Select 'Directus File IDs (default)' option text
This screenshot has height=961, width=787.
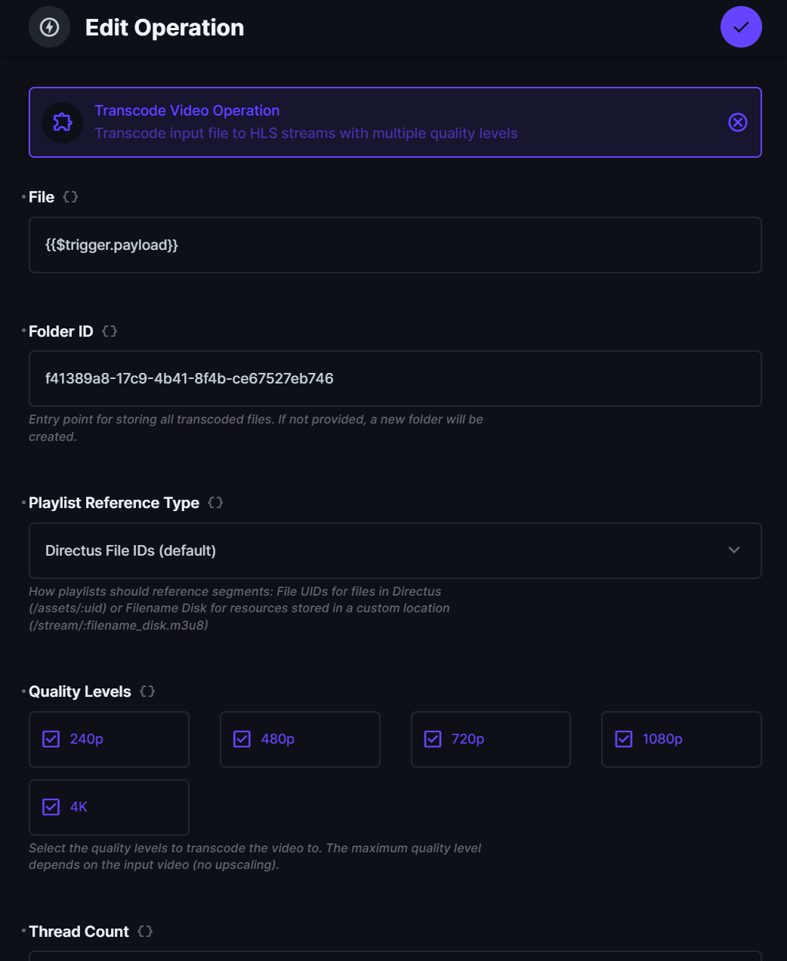131,550
